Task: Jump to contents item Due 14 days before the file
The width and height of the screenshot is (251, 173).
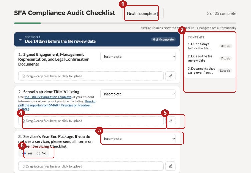Action: [199, 46]
